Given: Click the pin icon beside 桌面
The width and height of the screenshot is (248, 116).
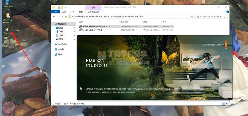Looking at the screenshot, I should coord(74,28).
